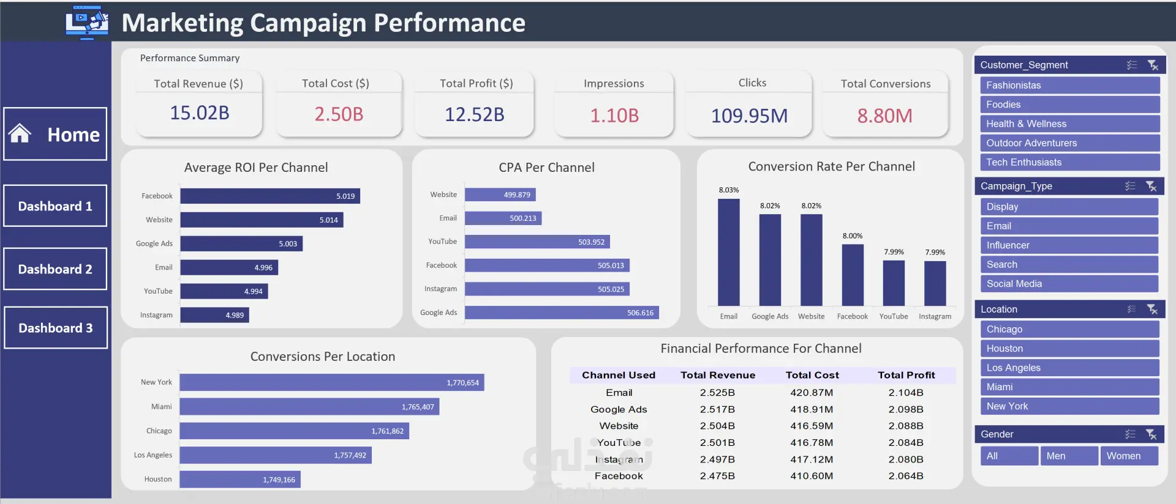1176x504 pixels.
Task: Clear the Location slicer filter
Action: pyautogui.click(x=1151, y=309)
